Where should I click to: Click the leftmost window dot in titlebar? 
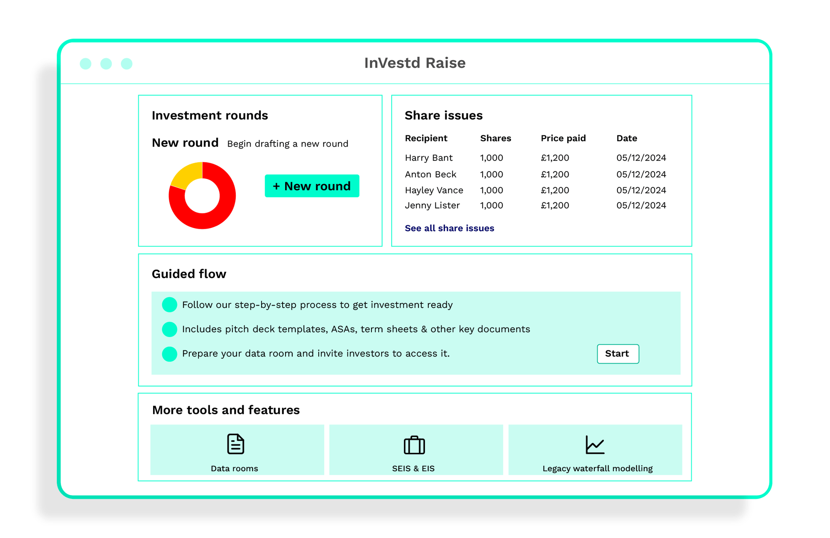click(x=85, y=63)
